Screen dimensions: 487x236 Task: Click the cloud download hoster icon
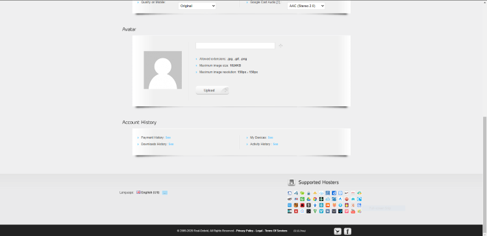pyautogui.click(x=321, y=193)
